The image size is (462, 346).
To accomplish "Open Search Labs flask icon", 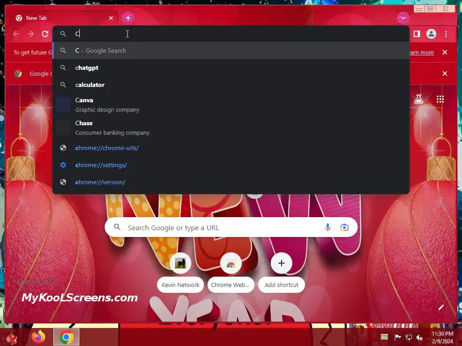I will 418,99.
